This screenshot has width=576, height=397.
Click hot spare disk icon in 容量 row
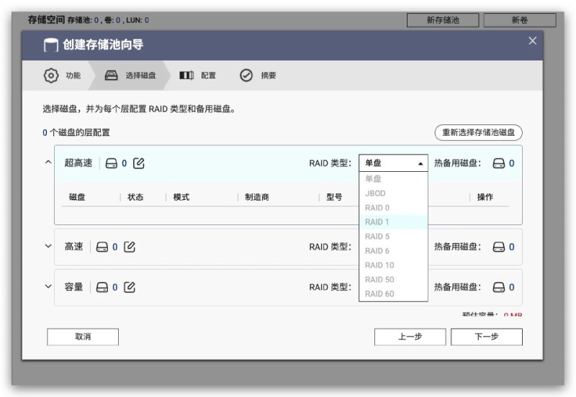tap(499, 287)
